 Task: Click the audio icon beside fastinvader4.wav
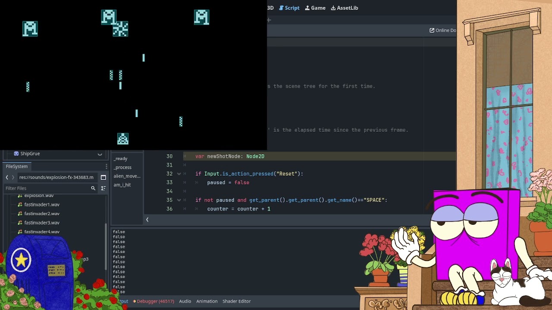[20, 232]
